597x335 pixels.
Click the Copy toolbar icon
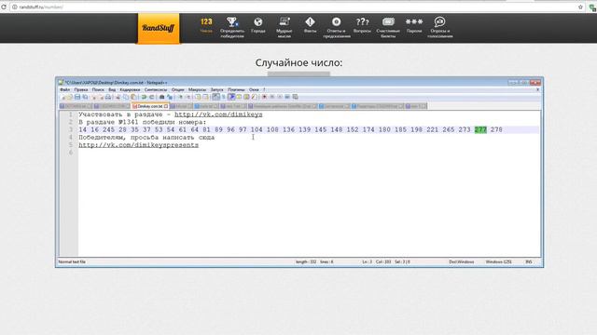pyautogui.click(x=126, y=97)
